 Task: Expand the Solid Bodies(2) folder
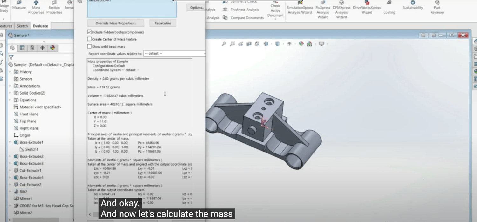click(x=10, y=93)
